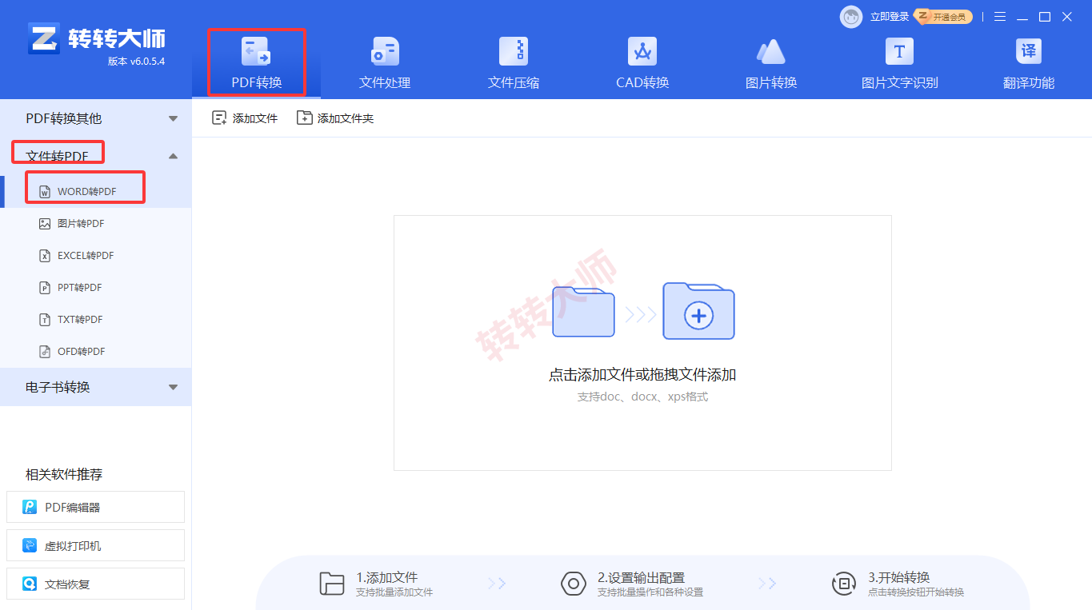Select 图片转PDF in the sidebar
Screen dimensions: 1092x610
pyautogui.click(x=96, y=224)
